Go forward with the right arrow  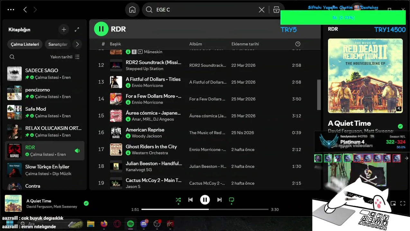point(35,10)
